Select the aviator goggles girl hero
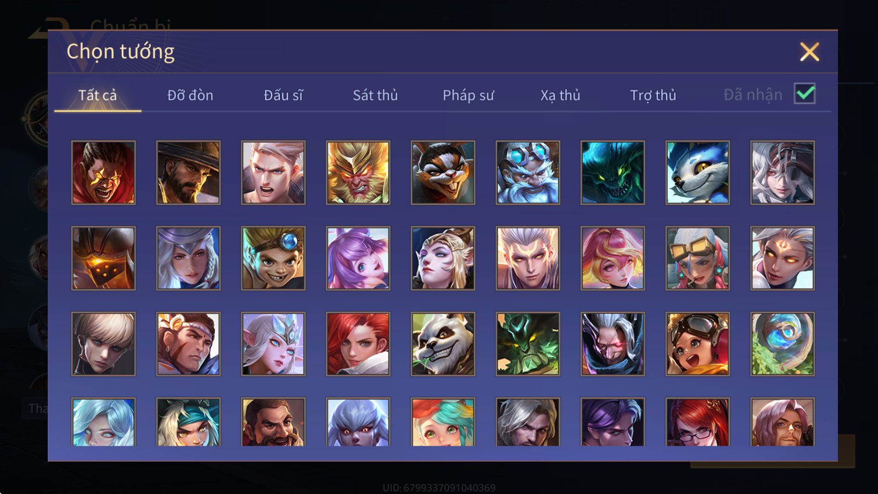 pyautogui.click(x=697, y=344)
